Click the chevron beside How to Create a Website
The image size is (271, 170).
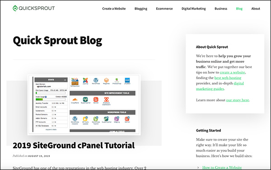pos(198,167)
